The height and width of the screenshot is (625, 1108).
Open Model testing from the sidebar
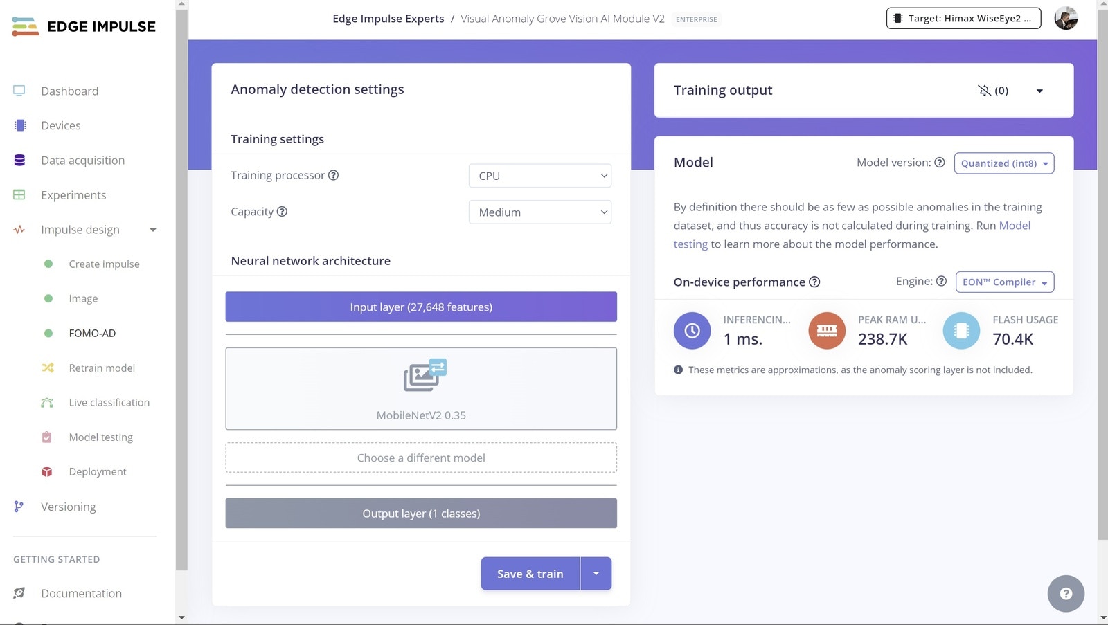pyautogui.click(x=100, y=437)
